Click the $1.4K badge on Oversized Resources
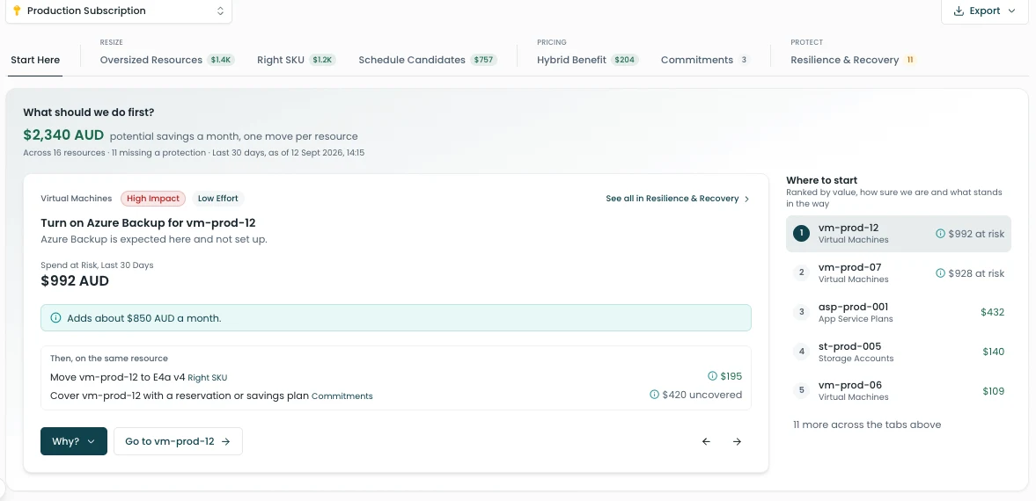The image size is (1036, 501). tap(221, 60)
